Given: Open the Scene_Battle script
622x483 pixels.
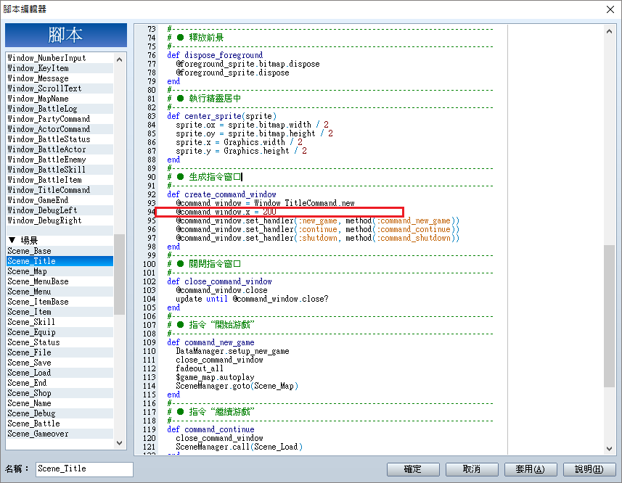Looking at the screenshot, I should pyautogui.click(x=60, y=424).
